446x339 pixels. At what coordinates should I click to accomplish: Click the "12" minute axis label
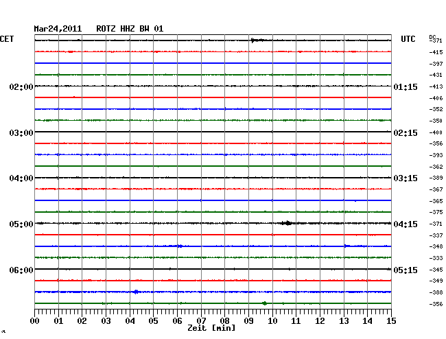point(320,321)
